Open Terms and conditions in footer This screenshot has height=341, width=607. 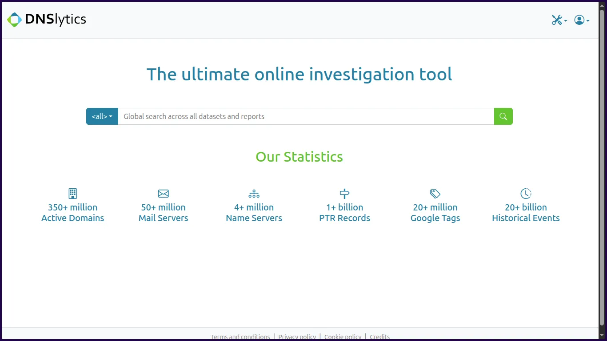[240, 337]
